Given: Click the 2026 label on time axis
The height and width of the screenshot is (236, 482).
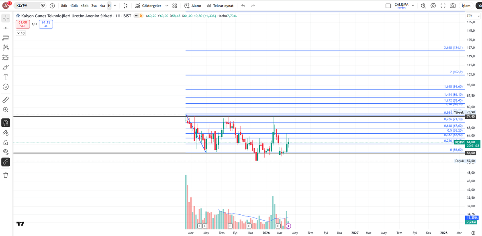Looking at the screenshot, I should coord(266,232).
